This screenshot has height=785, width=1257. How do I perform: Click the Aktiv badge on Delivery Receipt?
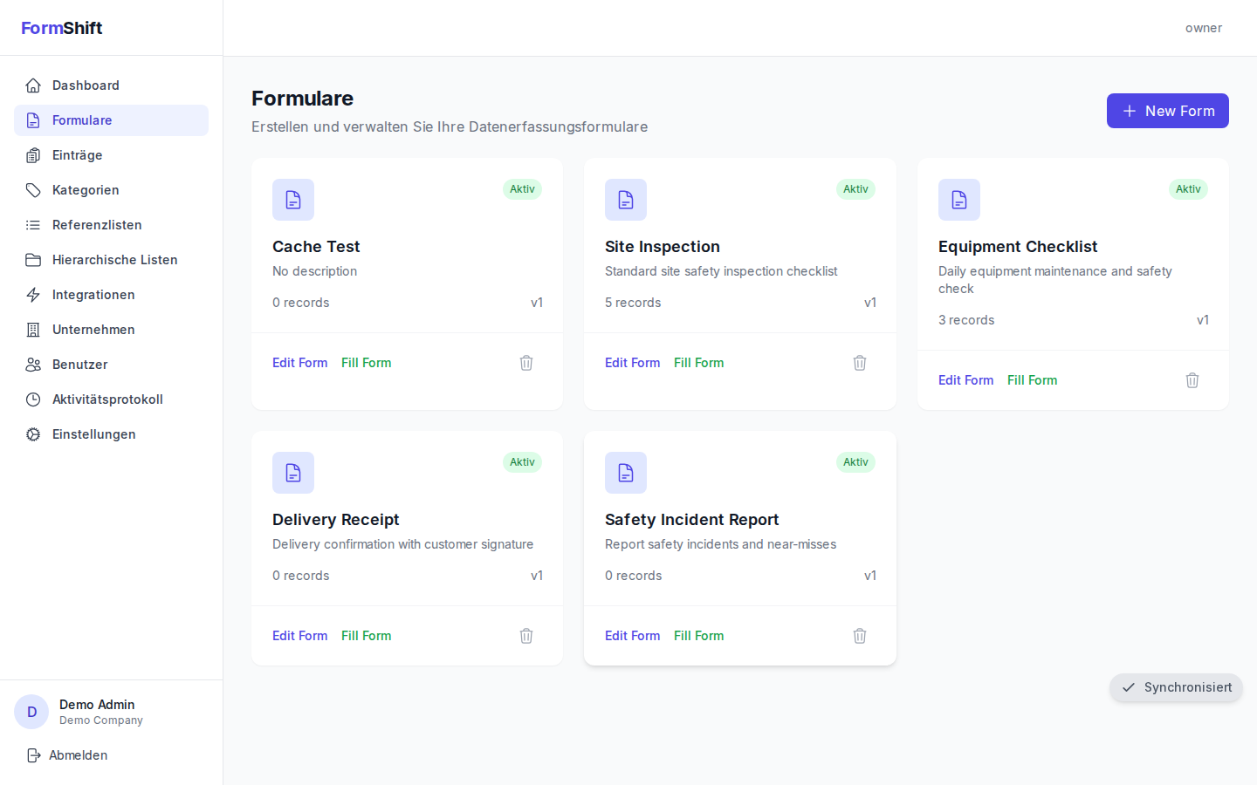point(522,462)
